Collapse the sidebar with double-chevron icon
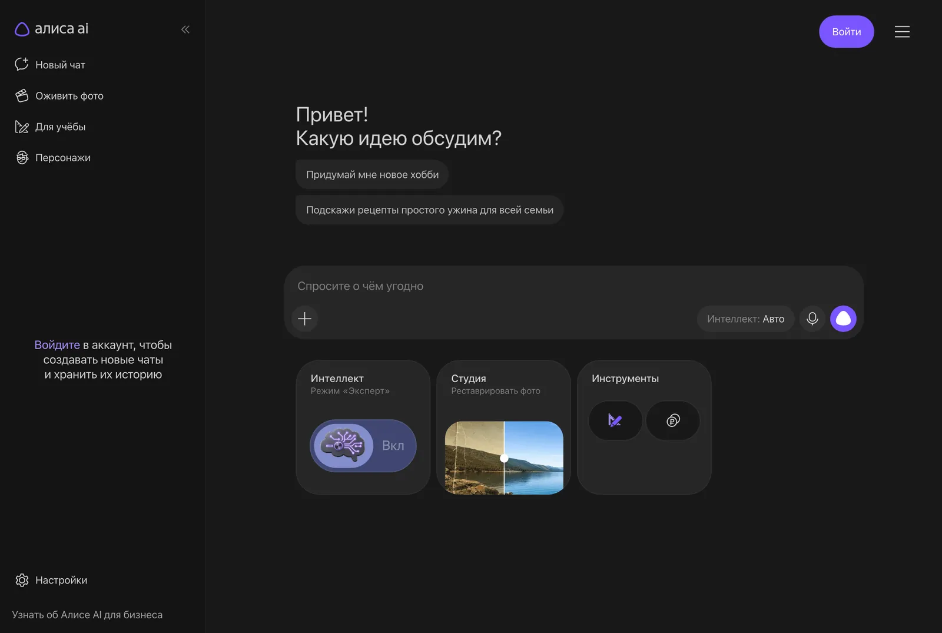Image resolution: width=942 pixels, height=633 pixels. pos(185,29)
